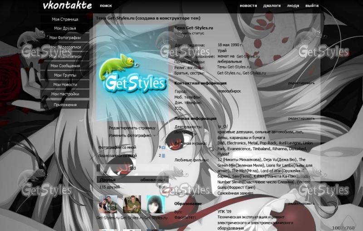Click the 115 друзей link
Viewport: 363px width, 231px height.
109,187
